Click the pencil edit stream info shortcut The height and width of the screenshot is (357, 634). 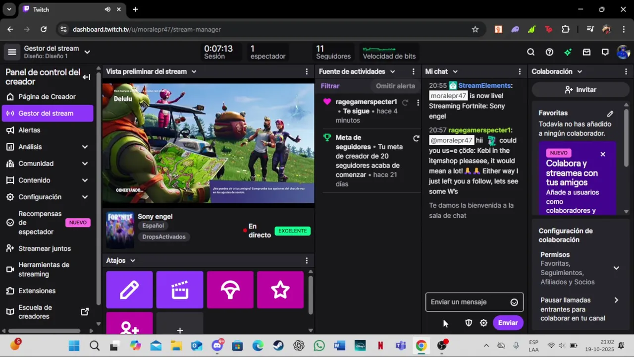(x=129, y=290)
